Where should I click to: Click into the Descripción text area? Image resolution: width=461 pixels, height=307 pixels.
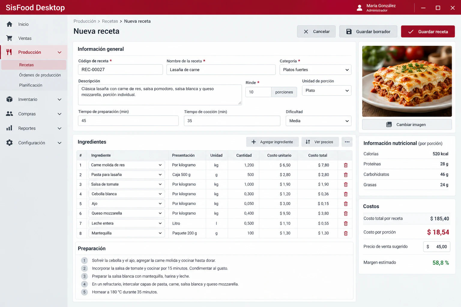point(160,95)
